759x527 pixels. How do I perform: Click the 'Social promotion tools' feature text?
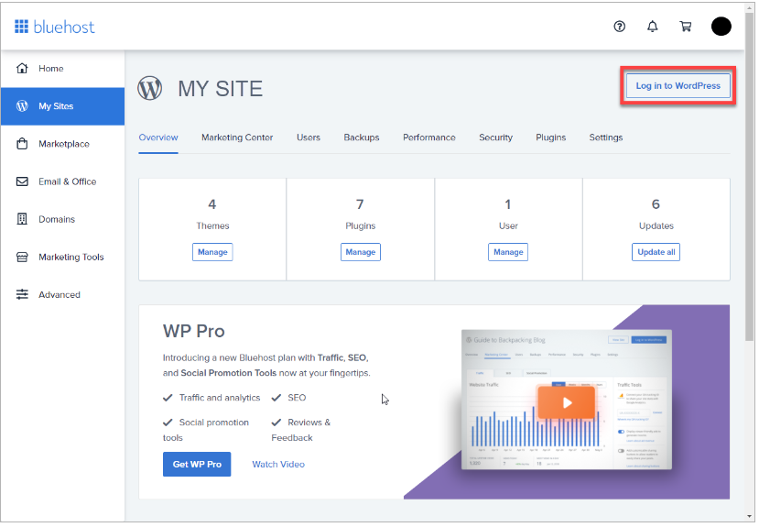coord(206,430)
